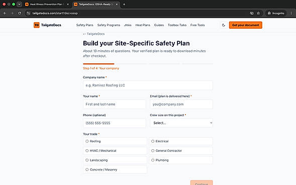Open Heat Plans nav item
This screenshot has height=185, width=296.
pyautogui.click(x=143, y=25)
